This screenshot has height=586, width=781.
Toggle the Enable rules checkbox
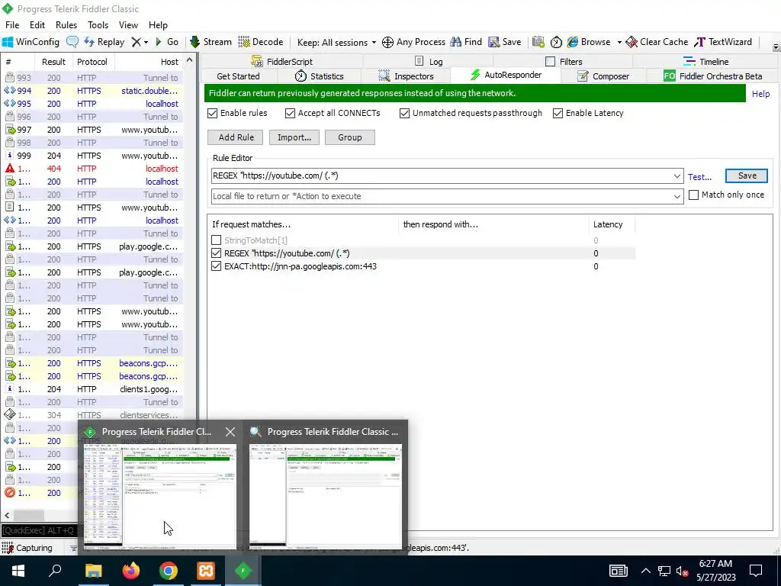click(x=213, y=113)
